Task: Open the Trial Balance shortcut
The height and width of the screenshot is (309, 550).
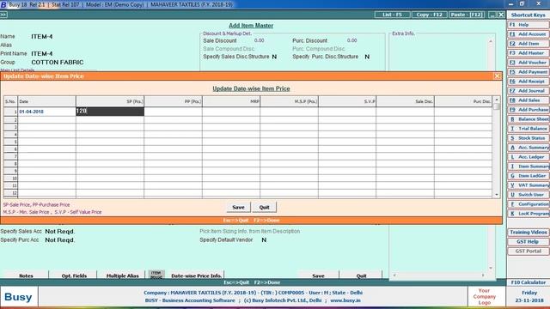Action: coord(529,129)
